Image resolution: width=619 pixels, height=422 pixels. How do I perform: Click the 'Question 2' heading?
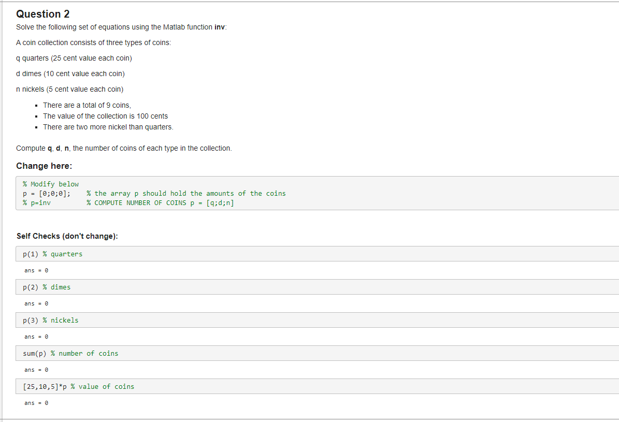42,14
